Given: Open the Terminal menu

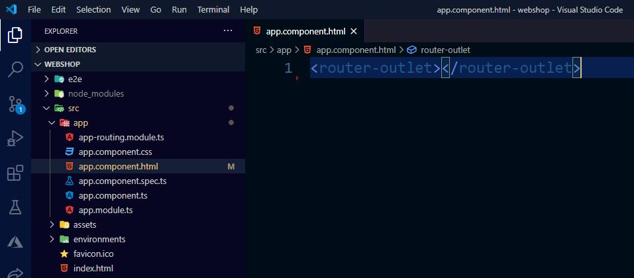Looking at the screenshot, I should pos(212,10).
